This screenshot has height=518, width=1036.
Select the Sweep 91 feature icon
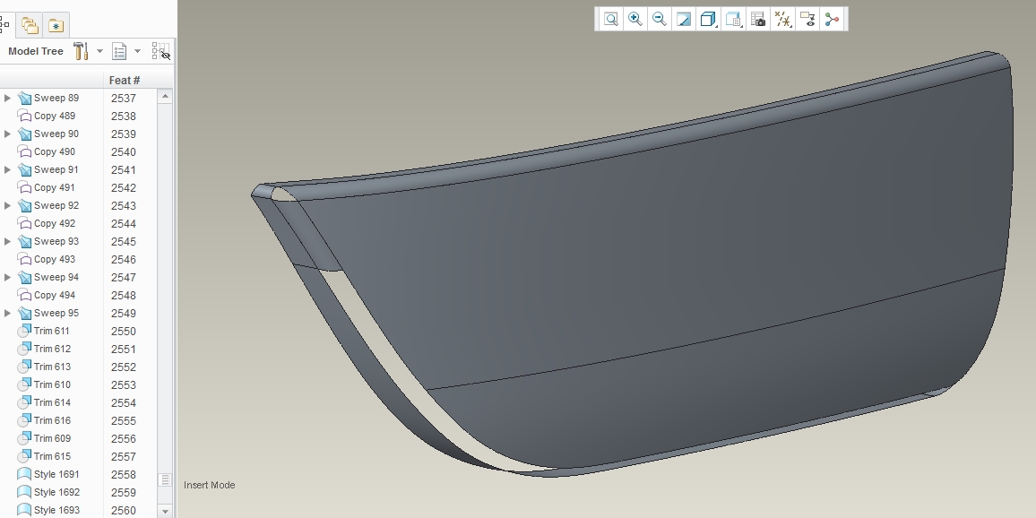click(24, 169)
